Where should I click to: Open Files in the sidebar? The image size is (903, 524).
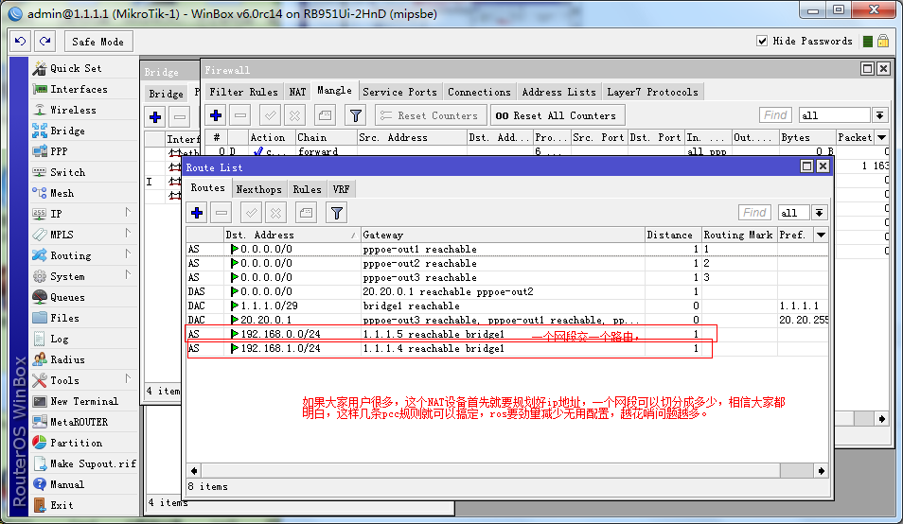tap(64, 318)
